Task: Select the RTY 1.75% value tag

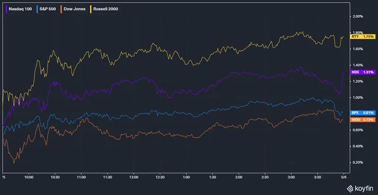Action: click(x=363, y=37)
